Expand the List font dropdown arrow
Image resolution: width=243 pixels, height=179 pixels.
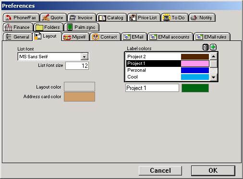85,56
